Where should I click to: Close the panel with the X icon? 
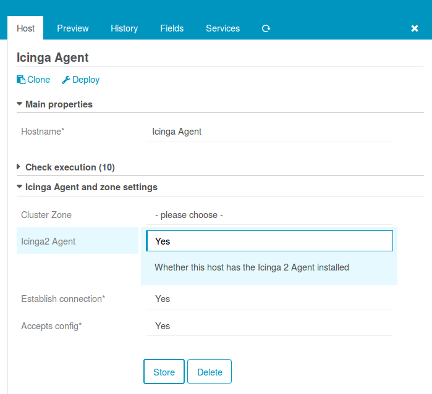[415, 28]
